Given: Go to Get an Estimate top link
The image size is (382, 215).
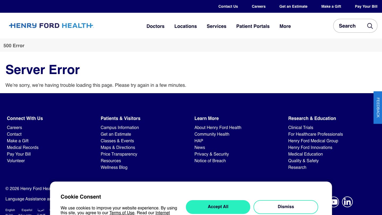Looking at the screenshot, I should pos(293,6).
